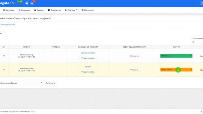This screenshot has height=114, width=203.
Task: Open the Категории menu item
Action: (x=9, y=10)
